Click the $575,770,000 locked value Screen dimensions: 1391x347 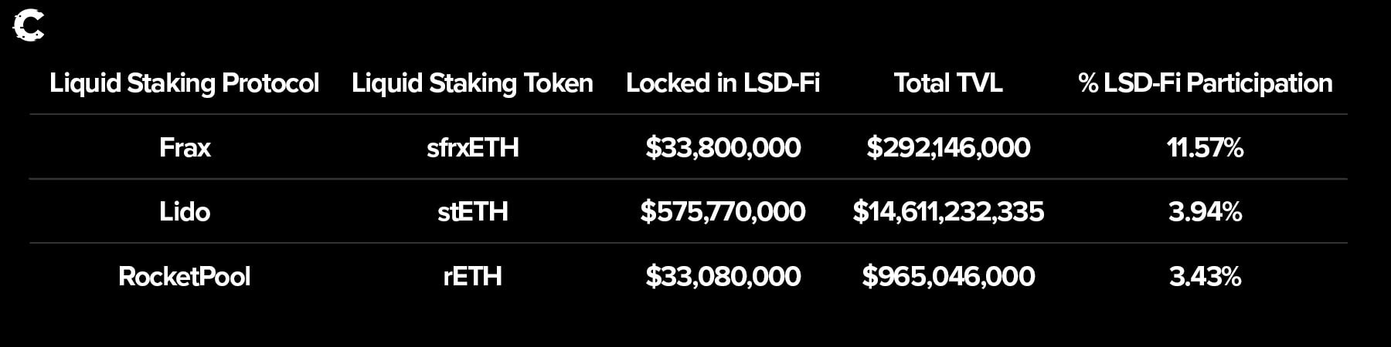click(x=723, y=211)
